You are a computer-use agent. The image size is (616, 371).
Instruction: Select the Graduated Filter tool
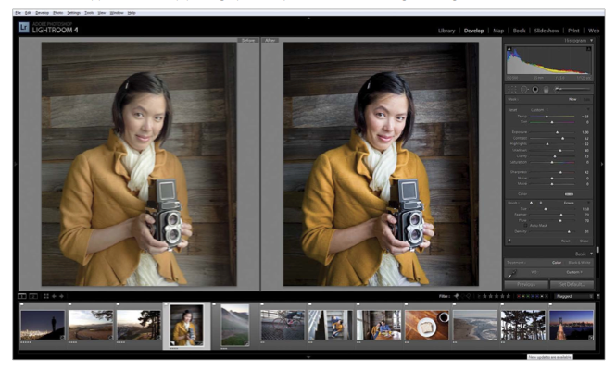(x=547, y=90)
